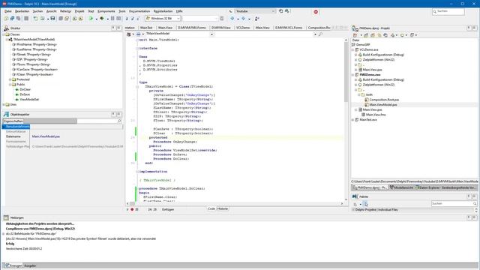Open the Suchen menu
The height and width of the screenshot is (270, 480).
(x=37, y=11)
